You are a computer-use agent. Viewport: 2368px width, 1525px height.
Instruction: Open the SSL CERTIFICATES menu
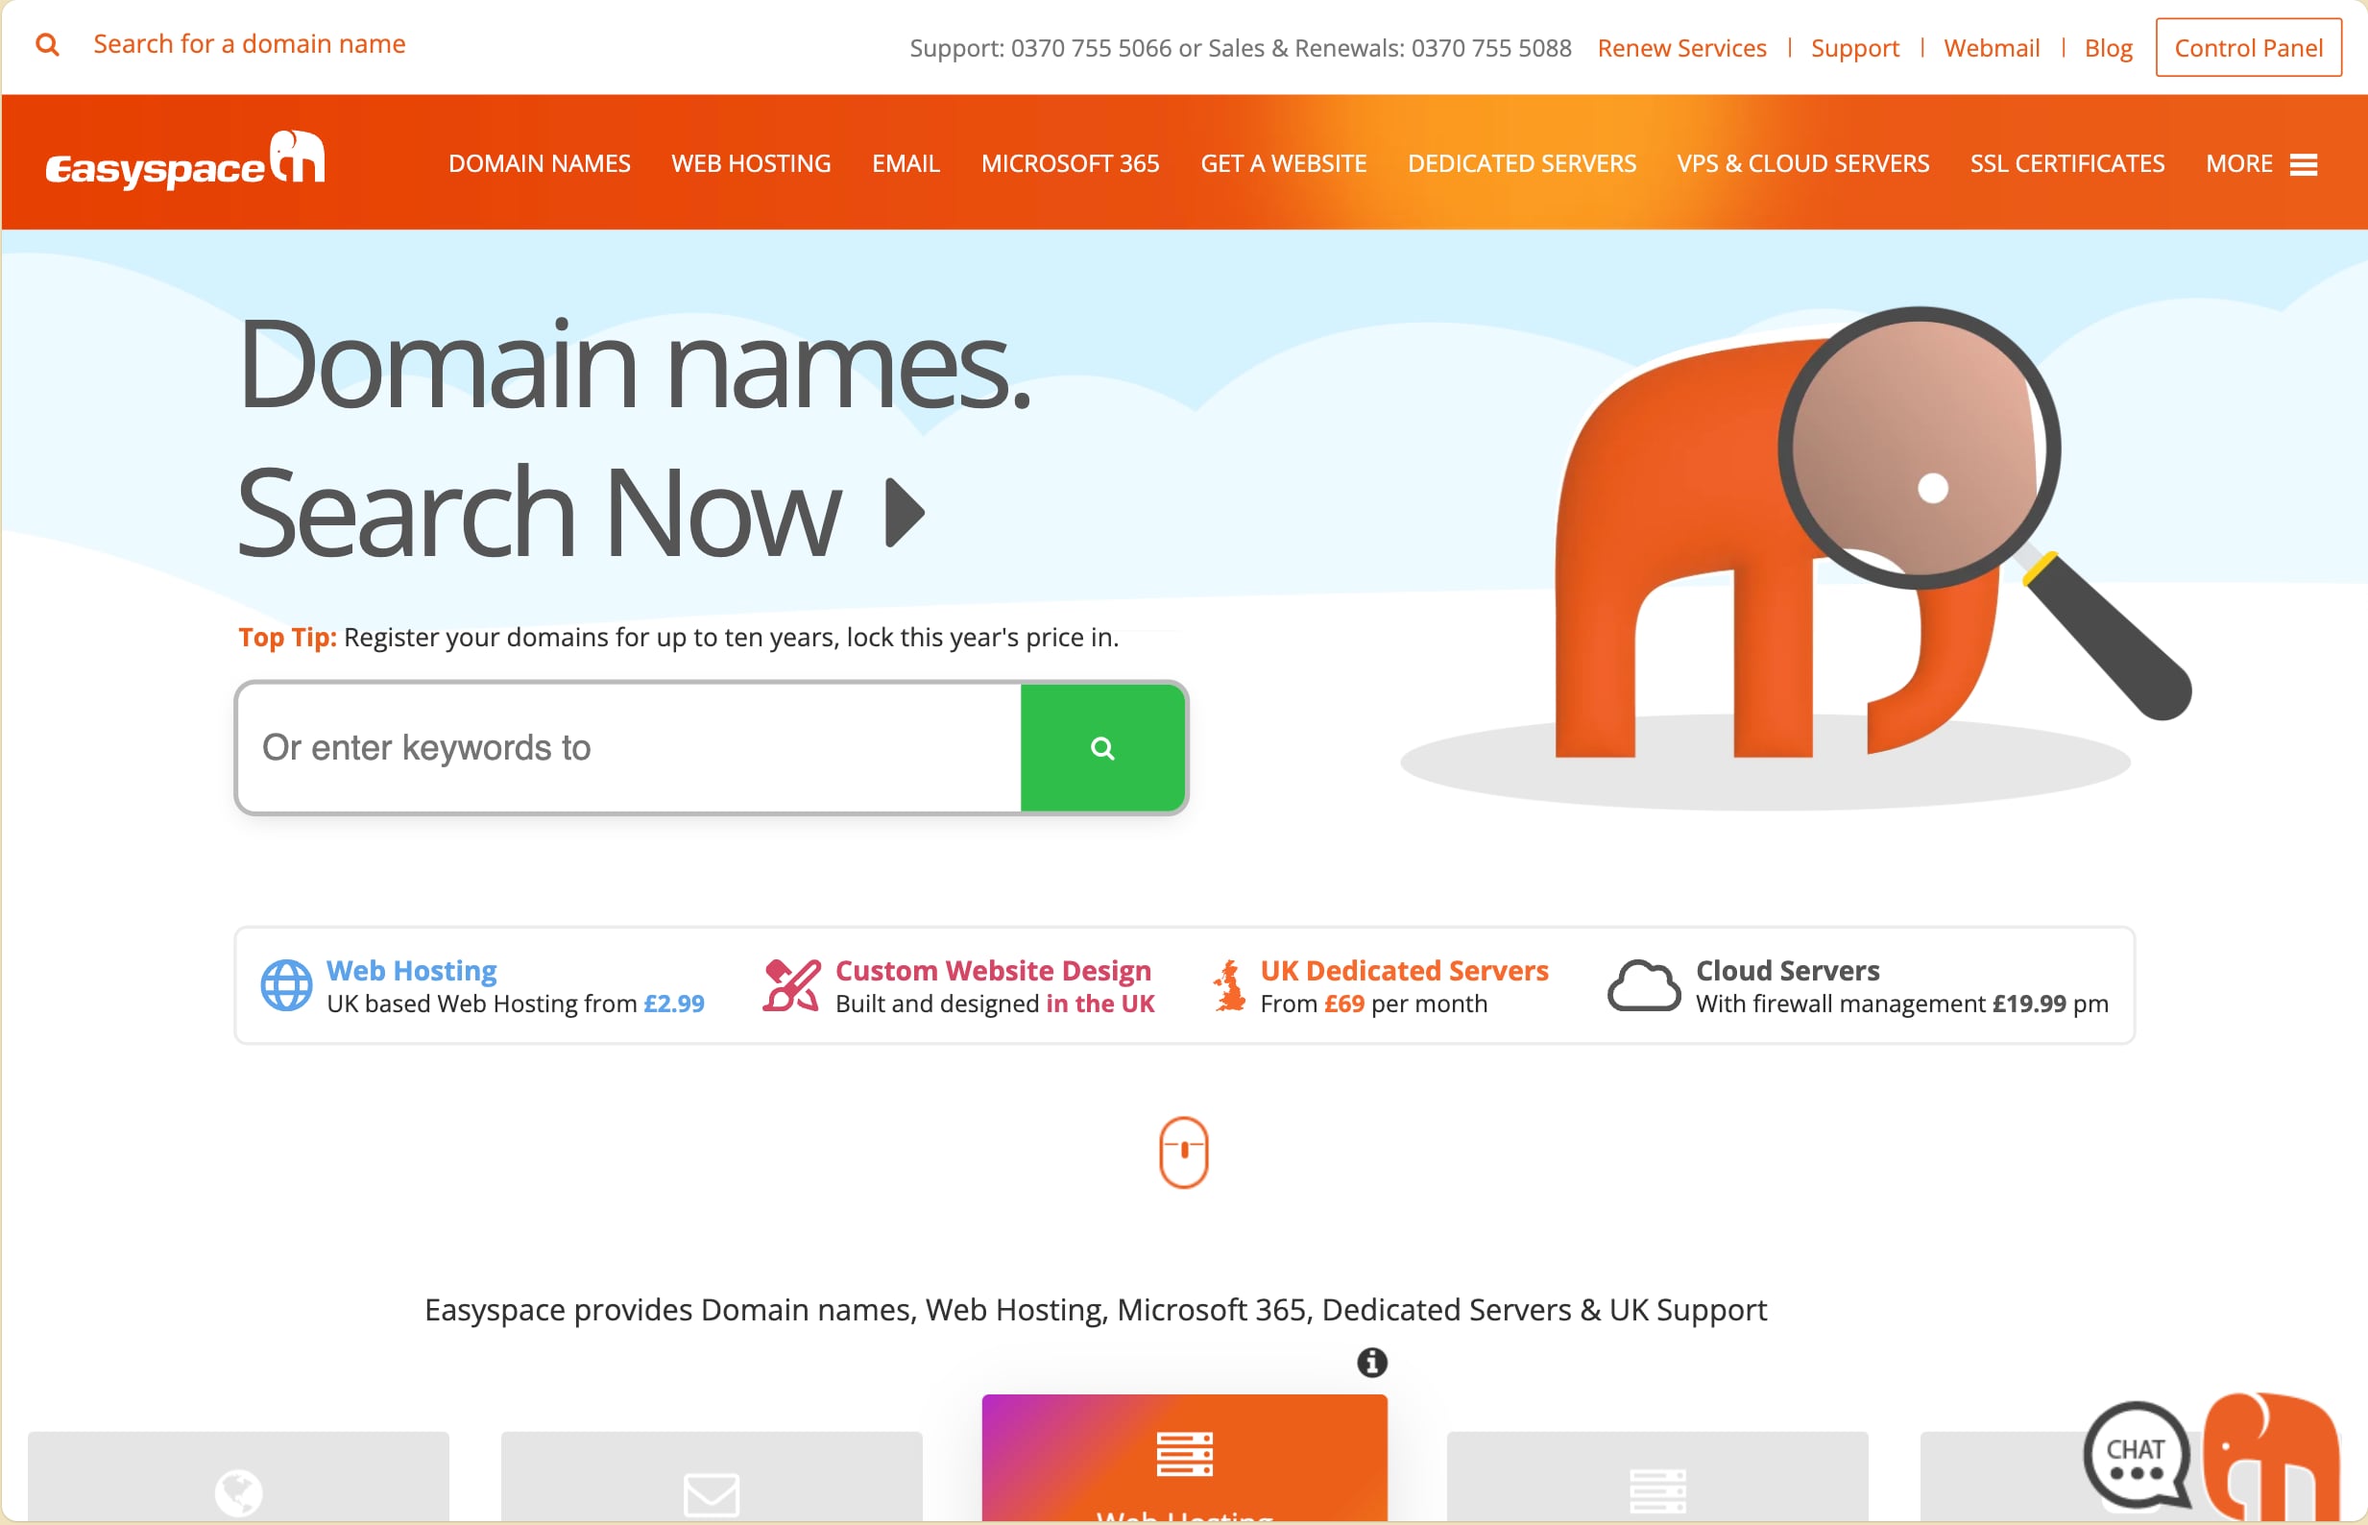(2067, 163)
